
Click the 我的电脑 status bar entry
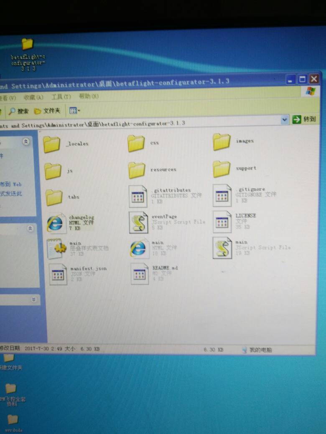[257, 350]
